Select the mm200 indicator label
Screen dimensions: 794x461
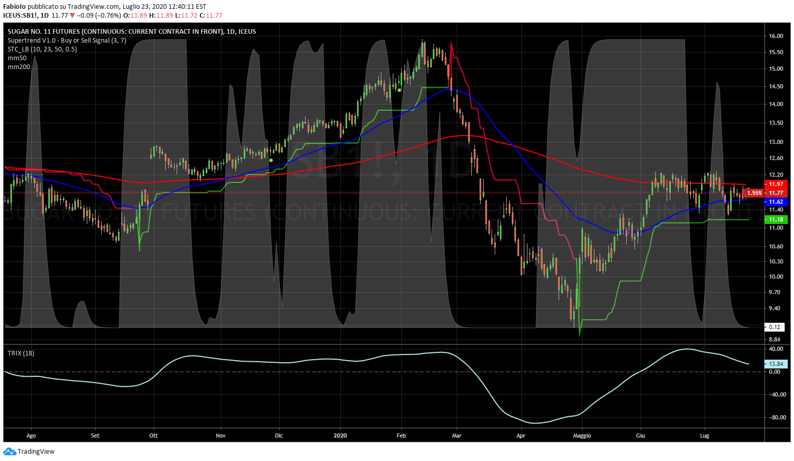[x=19, y=67]
